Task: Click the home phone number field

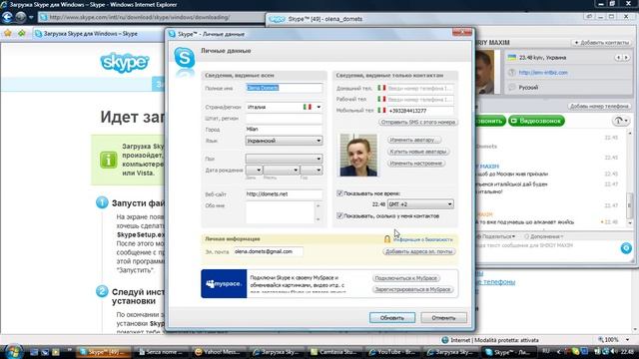Action: coord(419,88)
